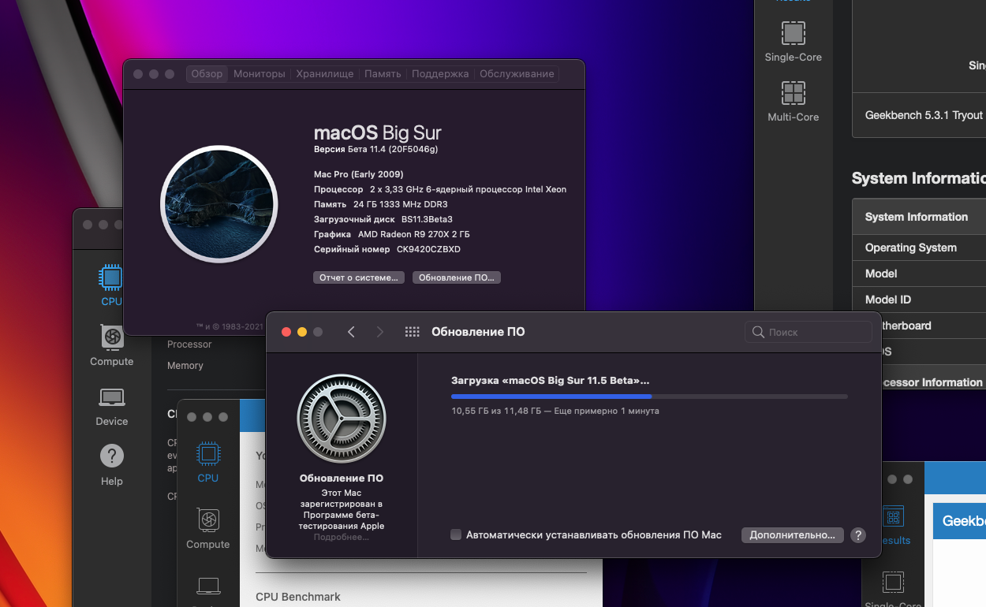Select the Model ID row
Image resolution: width=986 pixels, height=607 pixels.
click(x=919, y=300)
